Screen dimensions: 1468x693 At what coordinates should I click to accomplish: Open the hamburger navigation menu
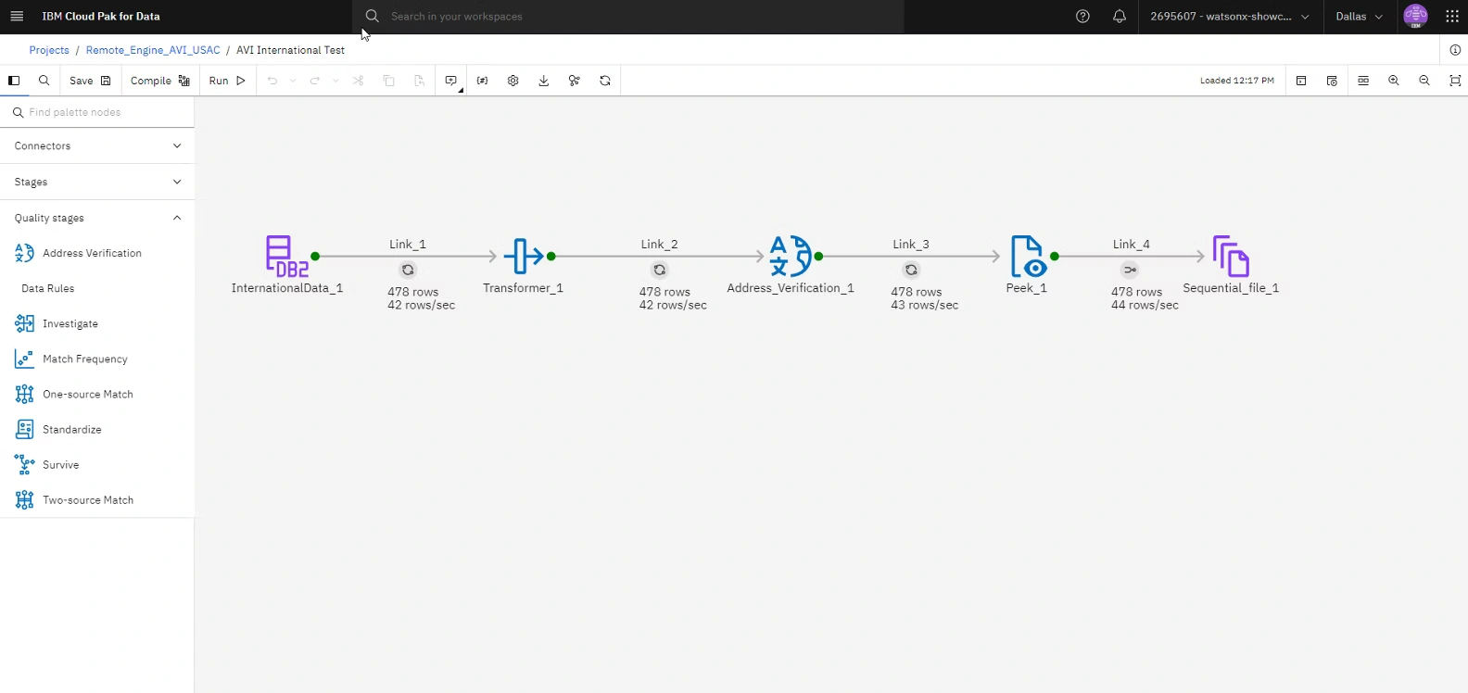[x=17, y=17]
